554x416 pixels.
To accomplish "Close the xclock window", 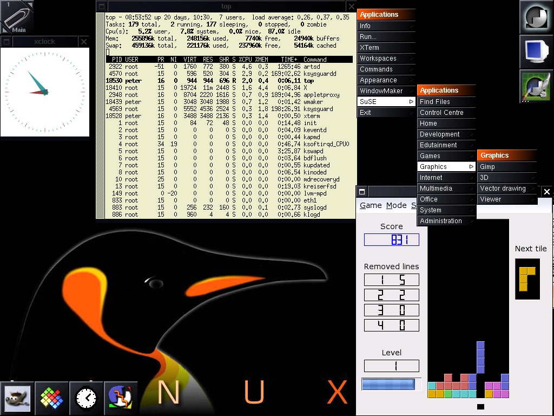I will tap(84, 42).
